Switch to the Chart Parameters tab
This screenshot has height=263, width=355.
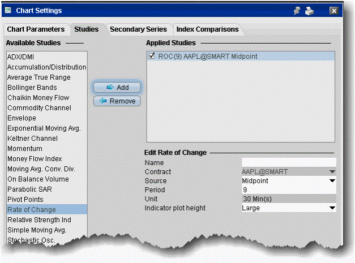point(36,29)
